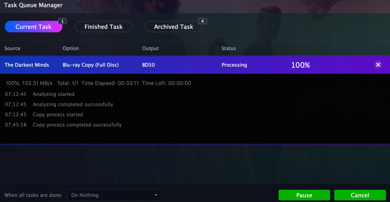390x202 pixels.
Task: Click the Status column header
Action: 229,48
